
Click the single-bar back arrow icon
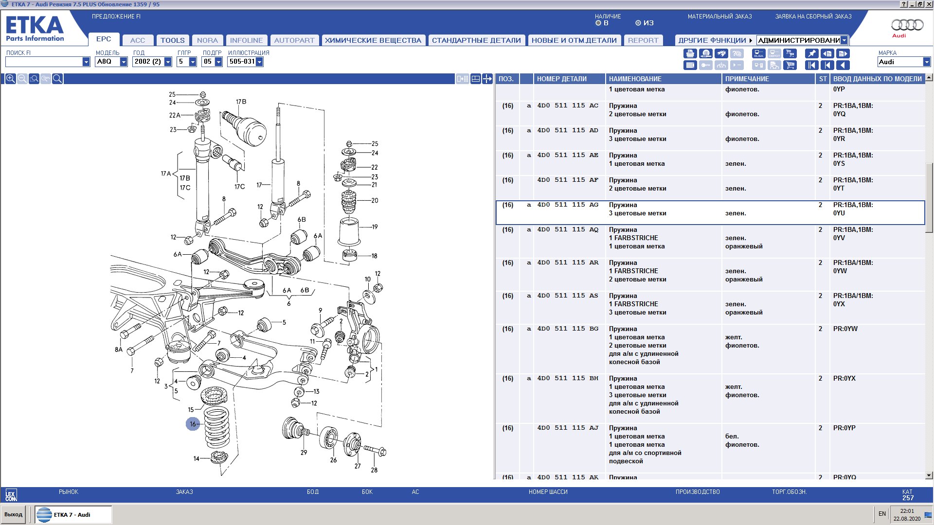[x=827, y=65]
